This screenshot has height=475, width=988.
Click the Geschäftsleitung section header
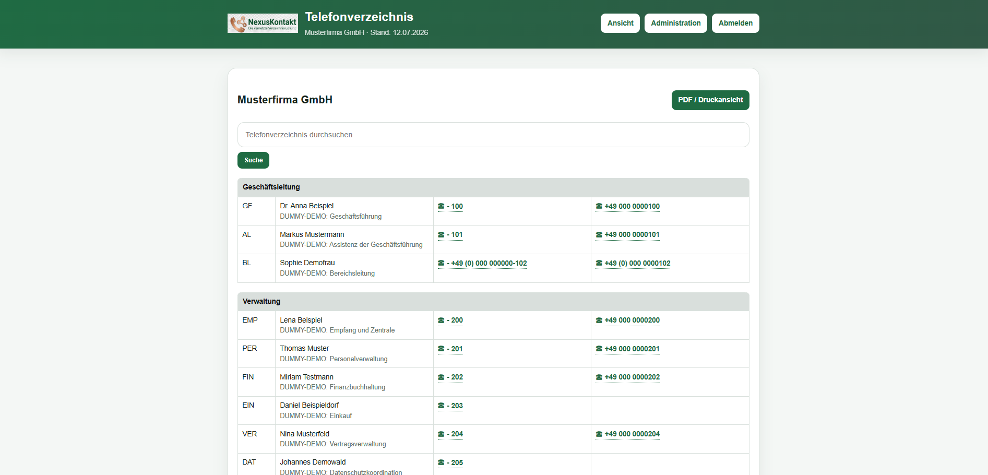[493, 187]
